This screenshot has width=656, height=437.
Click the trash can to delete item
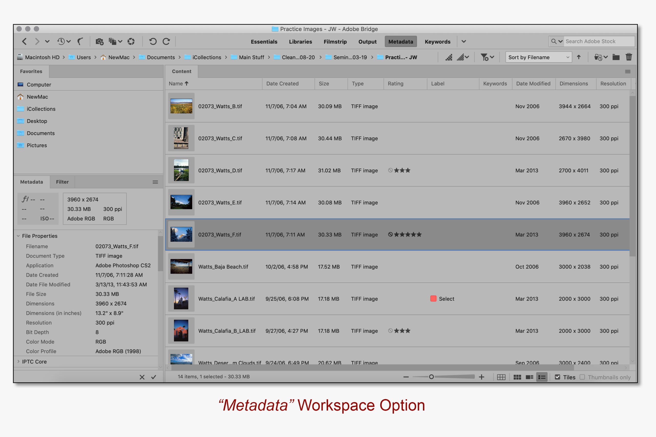coord(629,57)
